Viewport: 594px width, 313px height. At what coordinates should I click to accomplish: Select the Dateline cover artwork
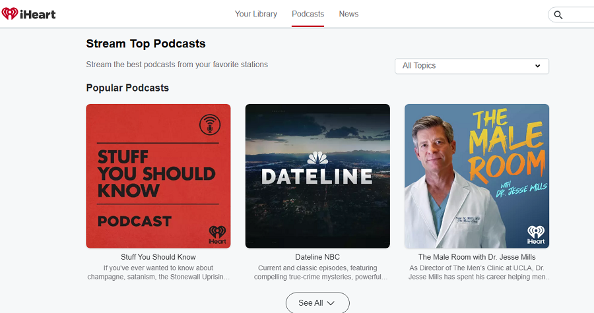point(317,176)
